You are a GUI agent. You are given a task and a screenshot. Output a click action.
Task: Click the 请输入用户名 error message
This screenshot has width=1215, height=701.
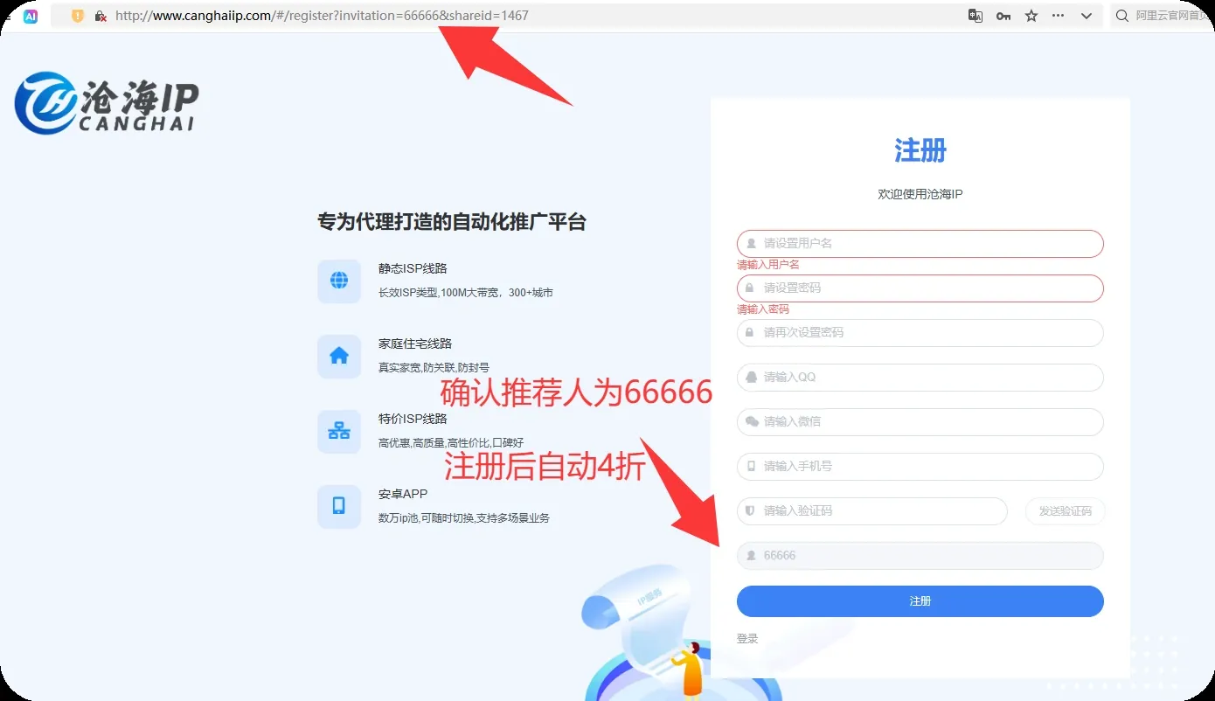768,265
